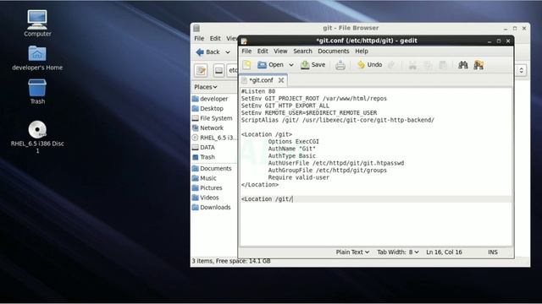This screenshot has width=542, height=304.
Task: Click the '</Location>' line
Action: [260, 185]
